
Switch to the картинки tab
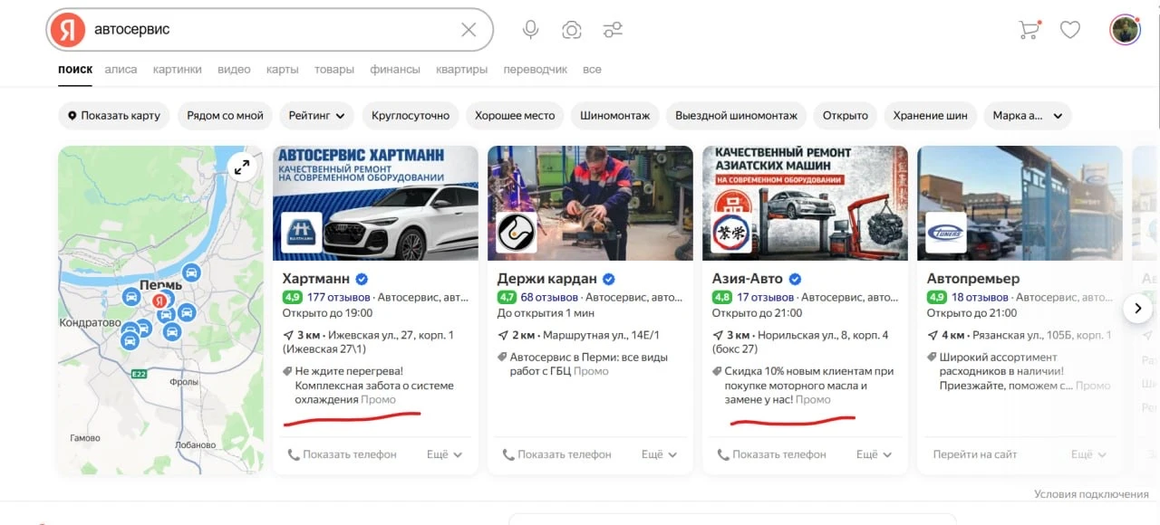[x=178, y=70]
